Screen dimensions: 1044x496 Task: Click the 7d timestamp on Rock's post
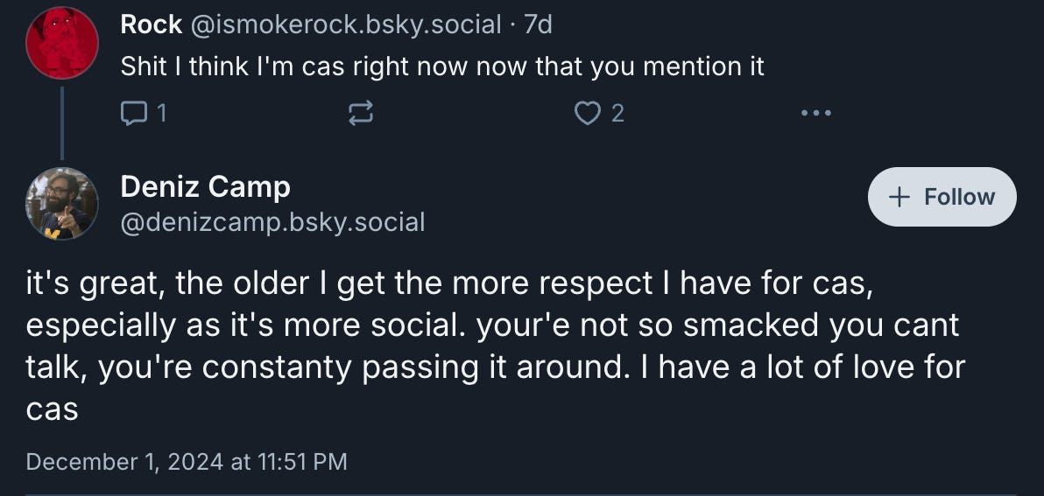(538, 24)
